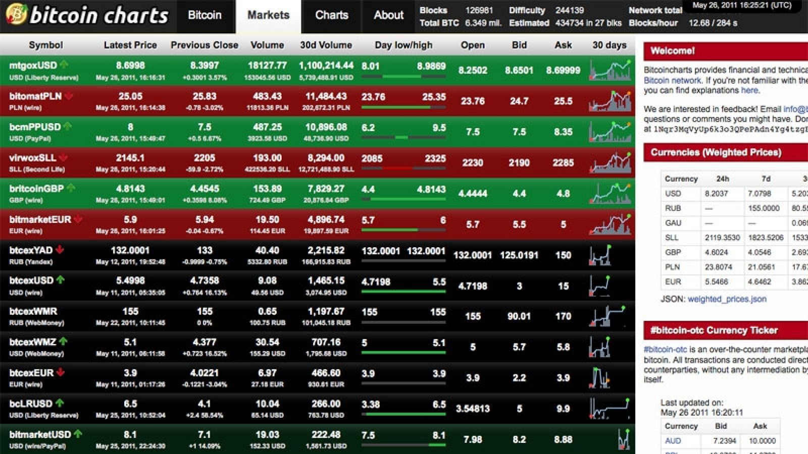Sort table by Latest Price column header
Screen dimensions: 808x454
[130, 45]
